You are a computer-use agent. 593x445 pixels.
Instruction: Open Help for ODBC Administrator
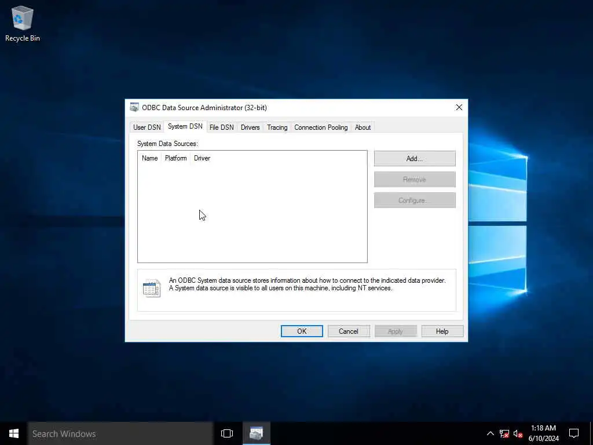click(x=442, y=331)
